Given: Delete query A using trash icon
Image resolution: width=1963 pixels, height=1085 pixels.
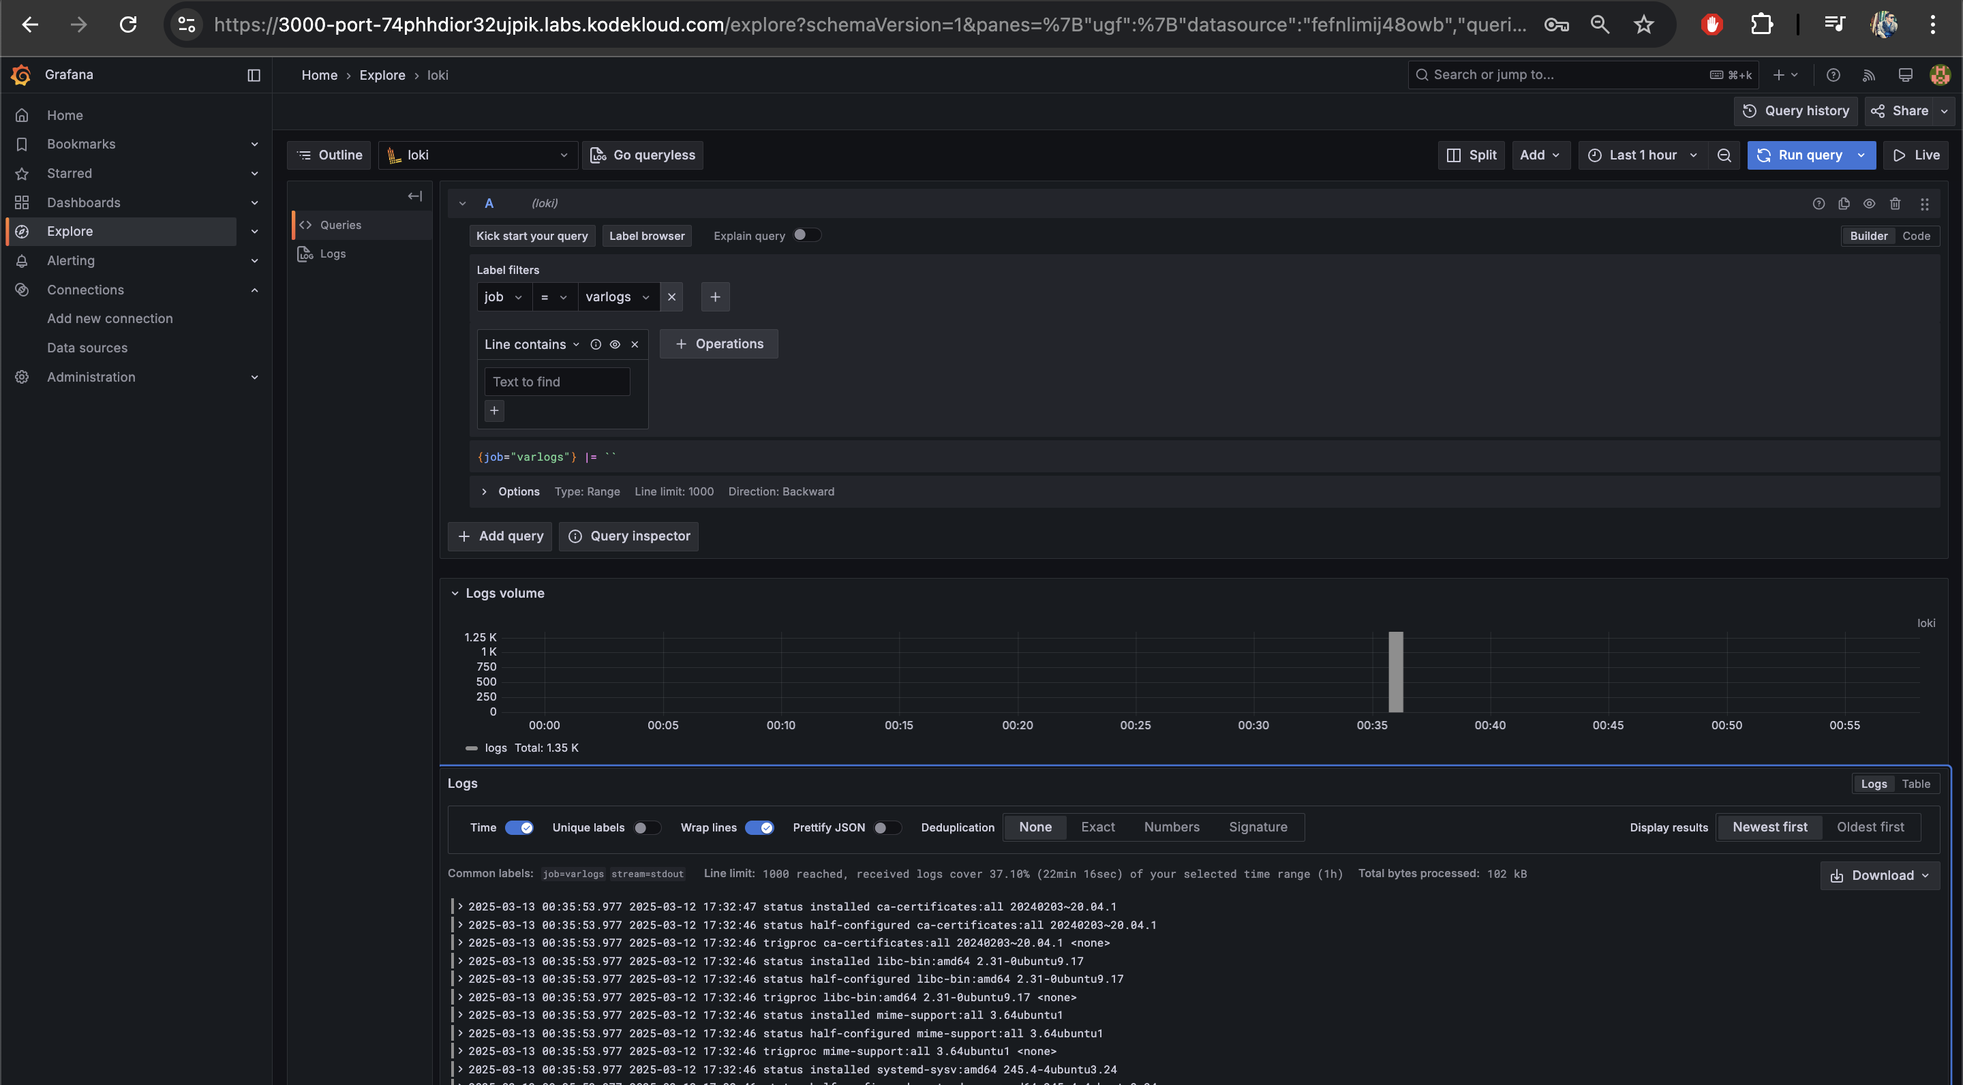Looking at the screenshot, I should click(x=1895, y=203).
